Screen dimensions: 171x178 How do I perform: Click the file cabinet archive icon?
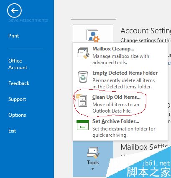click(x=82, y=100)
